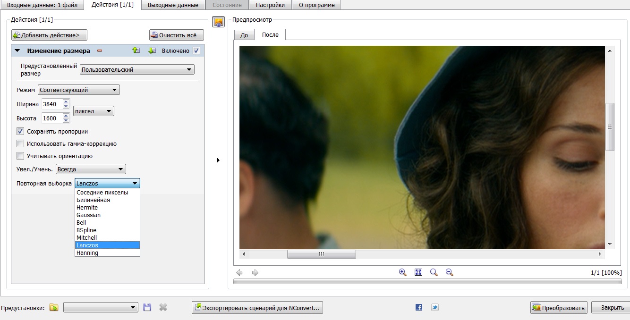Choose Hermite resampling option
Screen dimensions: 630x320
(108, 207)
